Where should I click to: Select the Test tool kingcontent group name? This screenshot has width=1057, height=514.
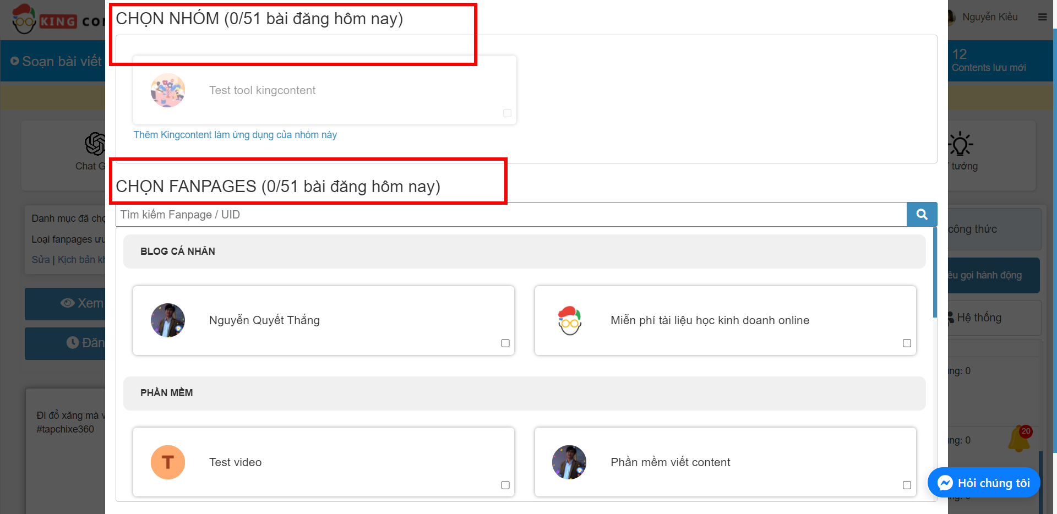[262, 90]
